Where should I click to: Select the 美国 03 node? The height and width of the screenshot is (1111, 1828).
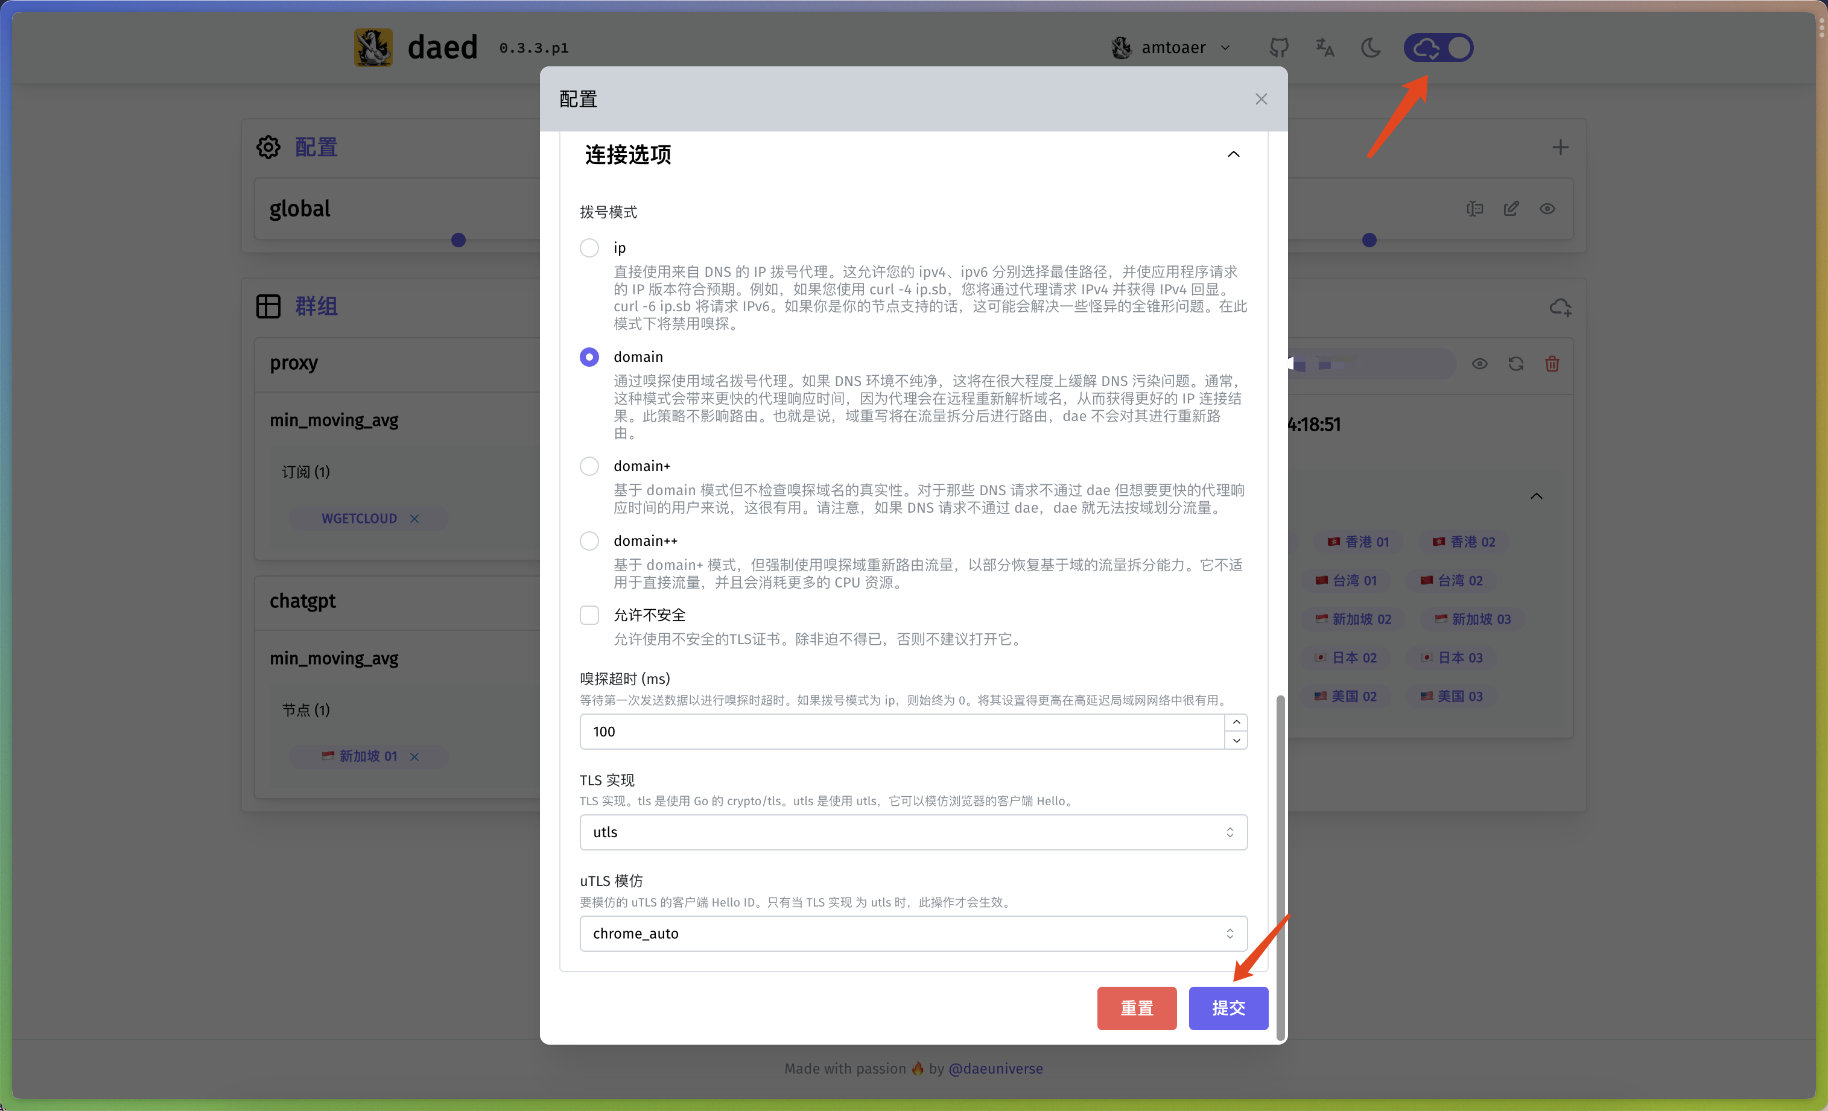[1451, 697]
